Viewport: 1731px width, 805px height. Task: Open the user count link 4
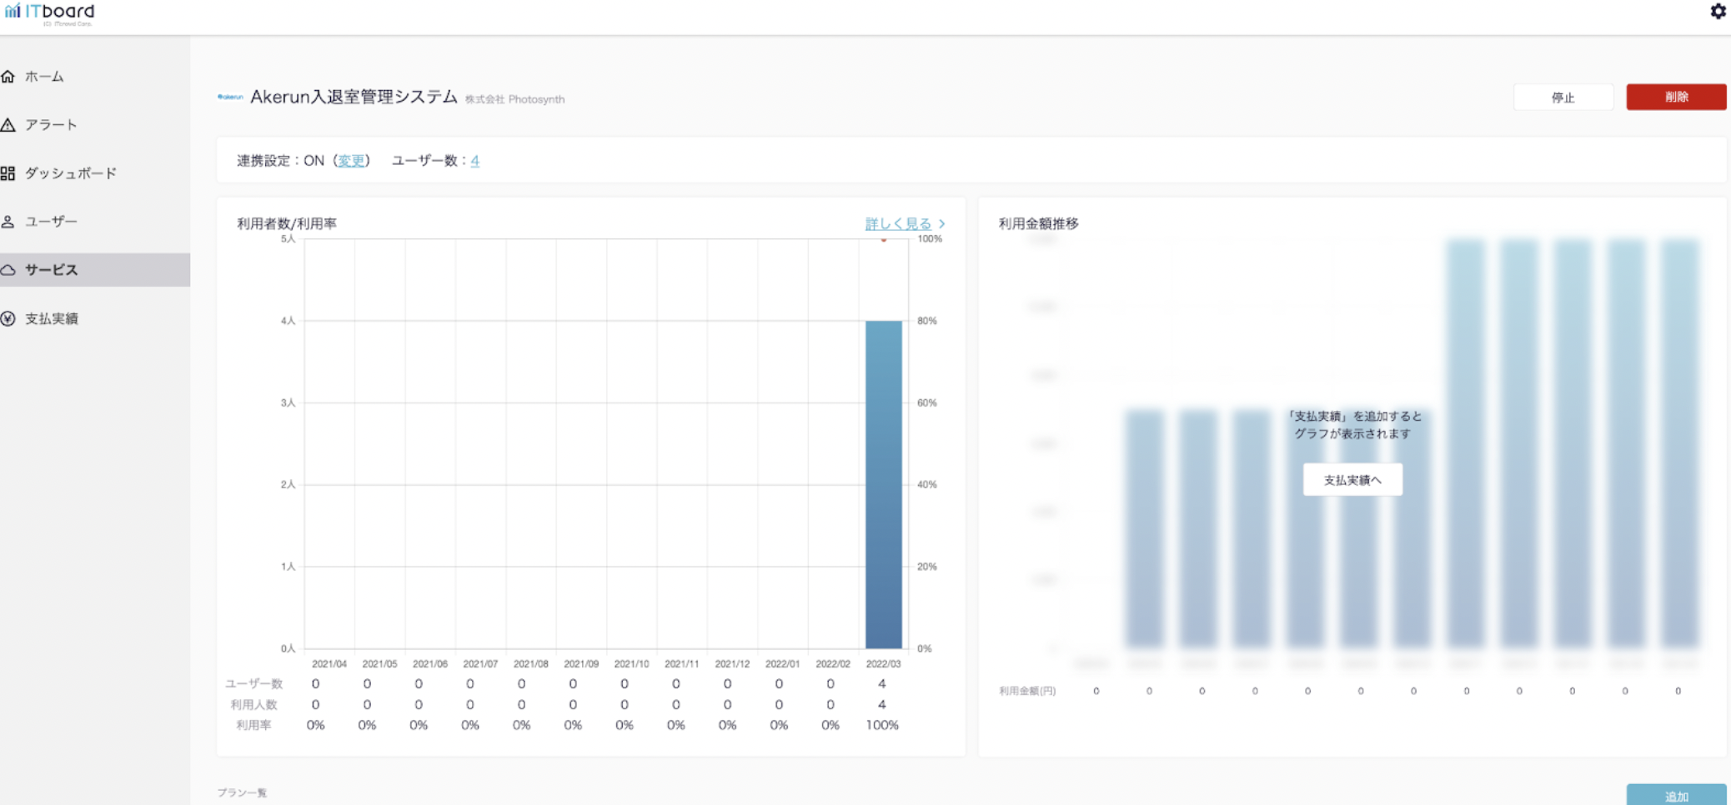click(x=474, y=161)
